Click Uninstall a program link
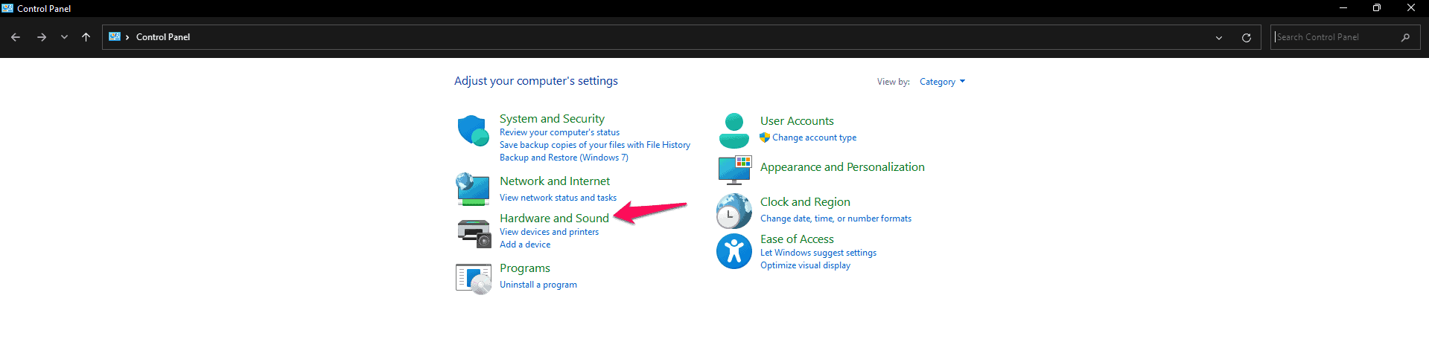 (538, 285)
